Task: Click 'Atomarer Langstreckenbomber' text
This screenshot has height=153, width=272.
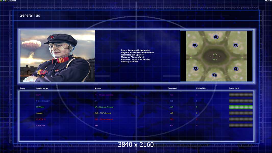Action: (x=136, y=59)
